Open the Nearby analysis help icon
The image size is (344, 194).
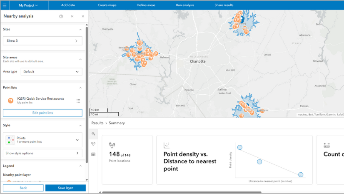point(61,16)
